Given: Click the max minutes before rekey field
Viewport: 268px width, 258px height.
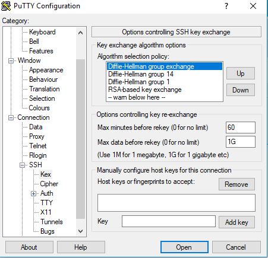Looking at the screenshot, I should [241, 128].
